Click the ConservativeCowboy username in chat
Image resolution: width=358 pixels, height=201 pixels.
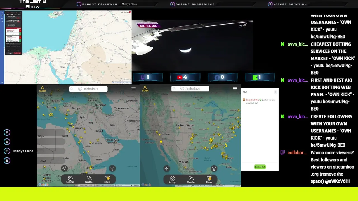(x=252, y=100)
